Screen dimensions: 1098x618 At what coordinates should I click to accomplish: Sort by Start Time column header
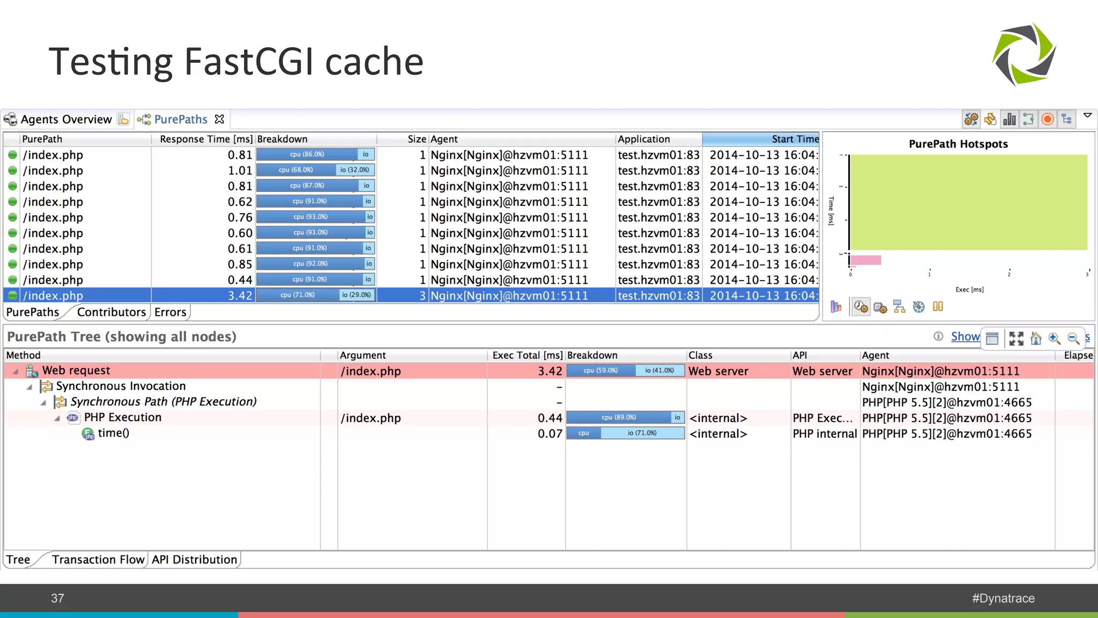tap(761, 139)
